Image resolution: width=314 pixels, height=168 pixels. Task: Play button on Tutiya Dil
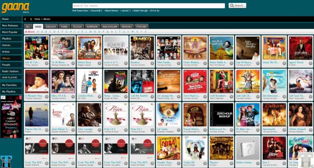point(205,163)
